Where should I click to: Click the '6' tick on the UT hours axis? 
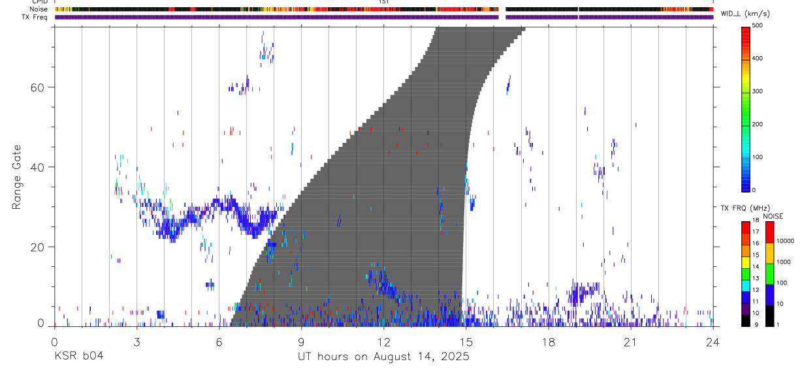point(219,342)
